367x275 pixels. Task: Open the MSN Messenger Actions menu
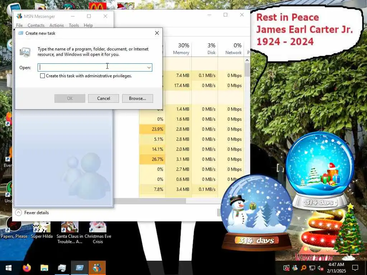56,25
